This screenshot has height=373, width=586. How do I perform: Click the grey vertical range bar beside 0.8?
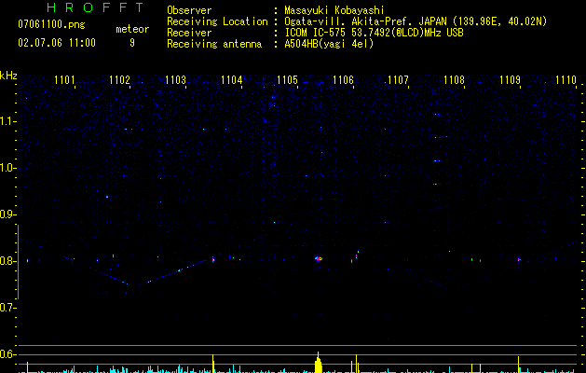[x=18, y=261]
